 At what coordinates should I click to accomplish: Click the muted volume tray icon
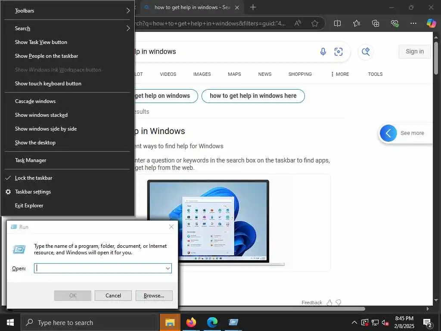pyautogui.click(x=385, y=322)
